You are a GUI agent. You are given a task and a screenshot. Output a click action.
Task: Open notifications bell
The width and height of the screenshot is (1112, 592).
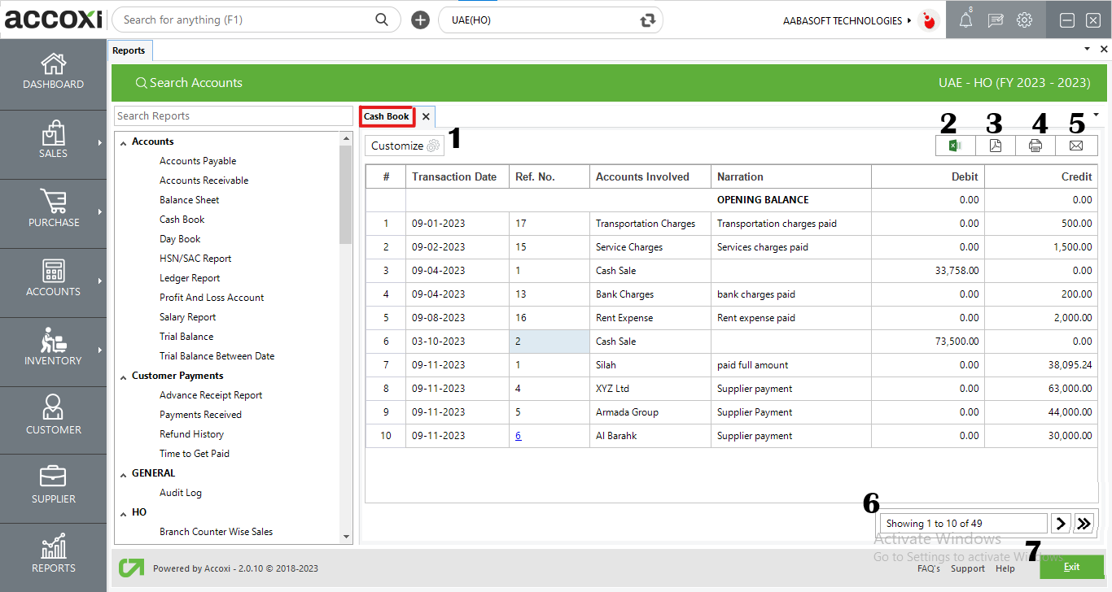pyautogui.click(x=965, y=20)
